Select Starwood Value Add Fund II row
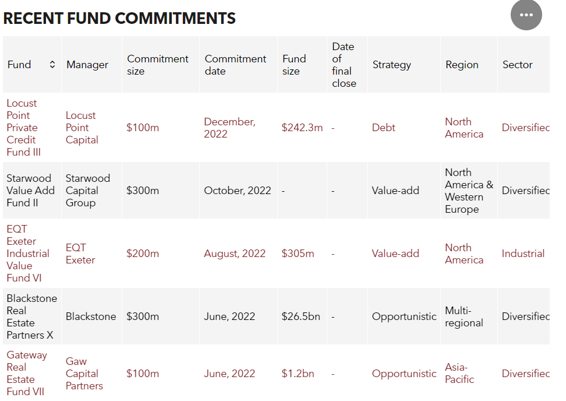This screenshot has width=566, height=401. (x=30, y=191)
